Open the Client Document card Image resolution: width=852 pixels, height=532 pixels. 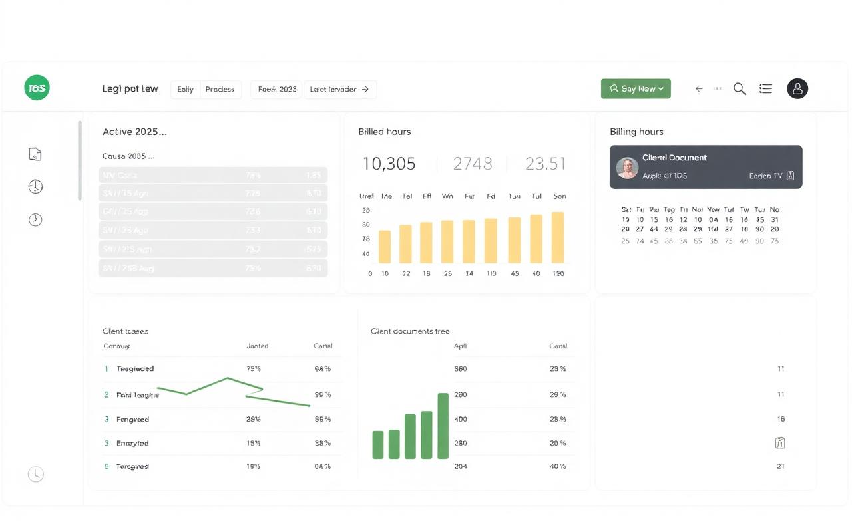click(706, 167)
